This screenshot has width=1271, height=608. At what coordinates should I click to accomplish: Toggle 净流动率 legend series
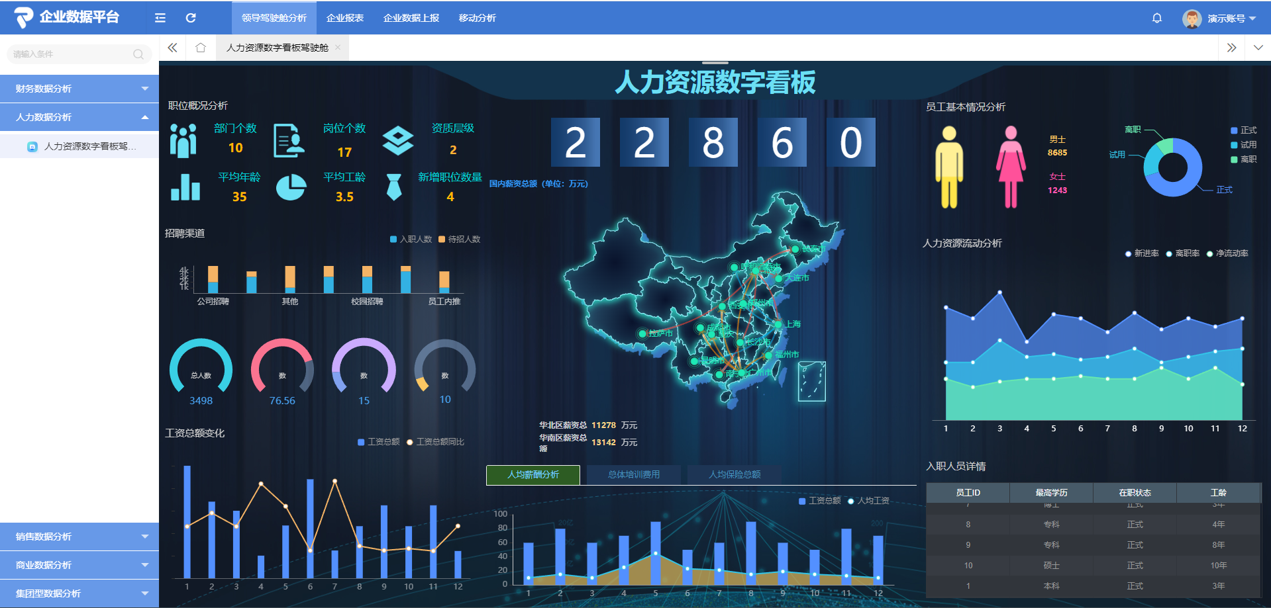(1227, 253)
